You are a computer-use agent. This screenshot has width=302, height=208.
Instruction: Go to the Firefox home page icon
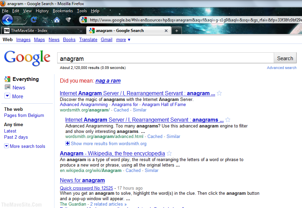[57, 20]
